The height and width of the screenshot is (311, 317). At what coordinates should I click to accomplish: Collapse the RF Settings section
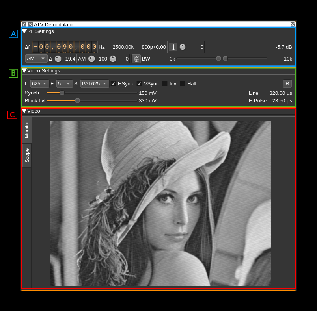(24, 31)
